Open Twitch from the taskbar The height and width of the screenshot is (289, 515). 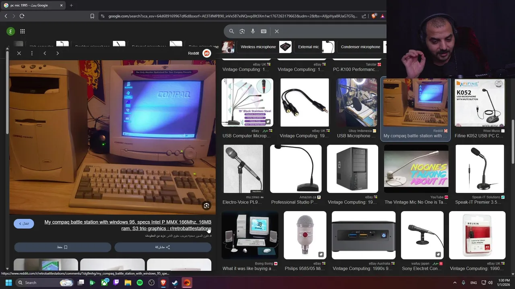coord(116,283)
